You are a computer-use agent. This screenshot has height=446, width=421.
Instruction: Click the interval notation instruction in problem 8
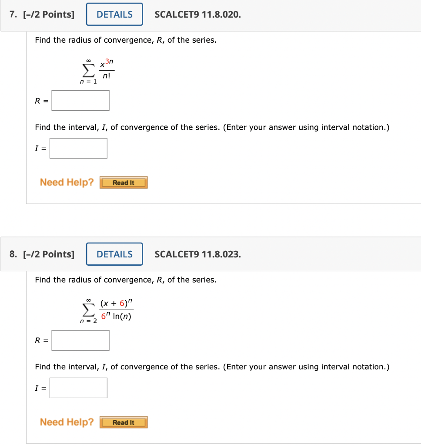pyautogui.click(x=212, y=367)
